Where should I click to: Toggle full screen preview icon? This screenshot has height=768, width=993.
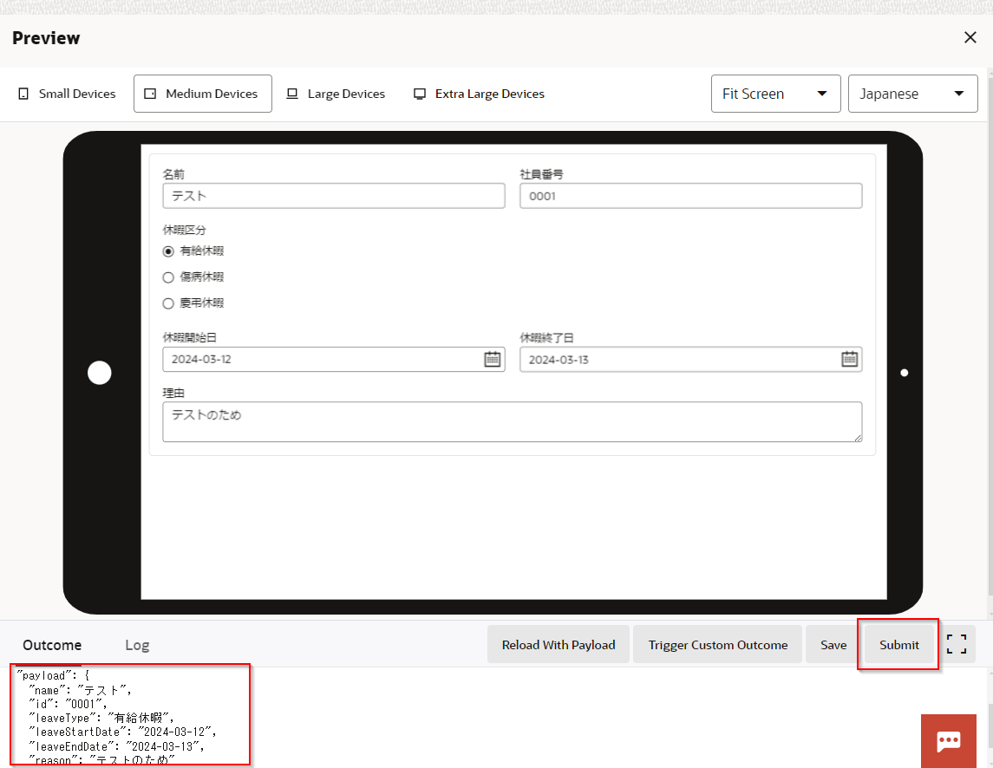tap(956, 644)
